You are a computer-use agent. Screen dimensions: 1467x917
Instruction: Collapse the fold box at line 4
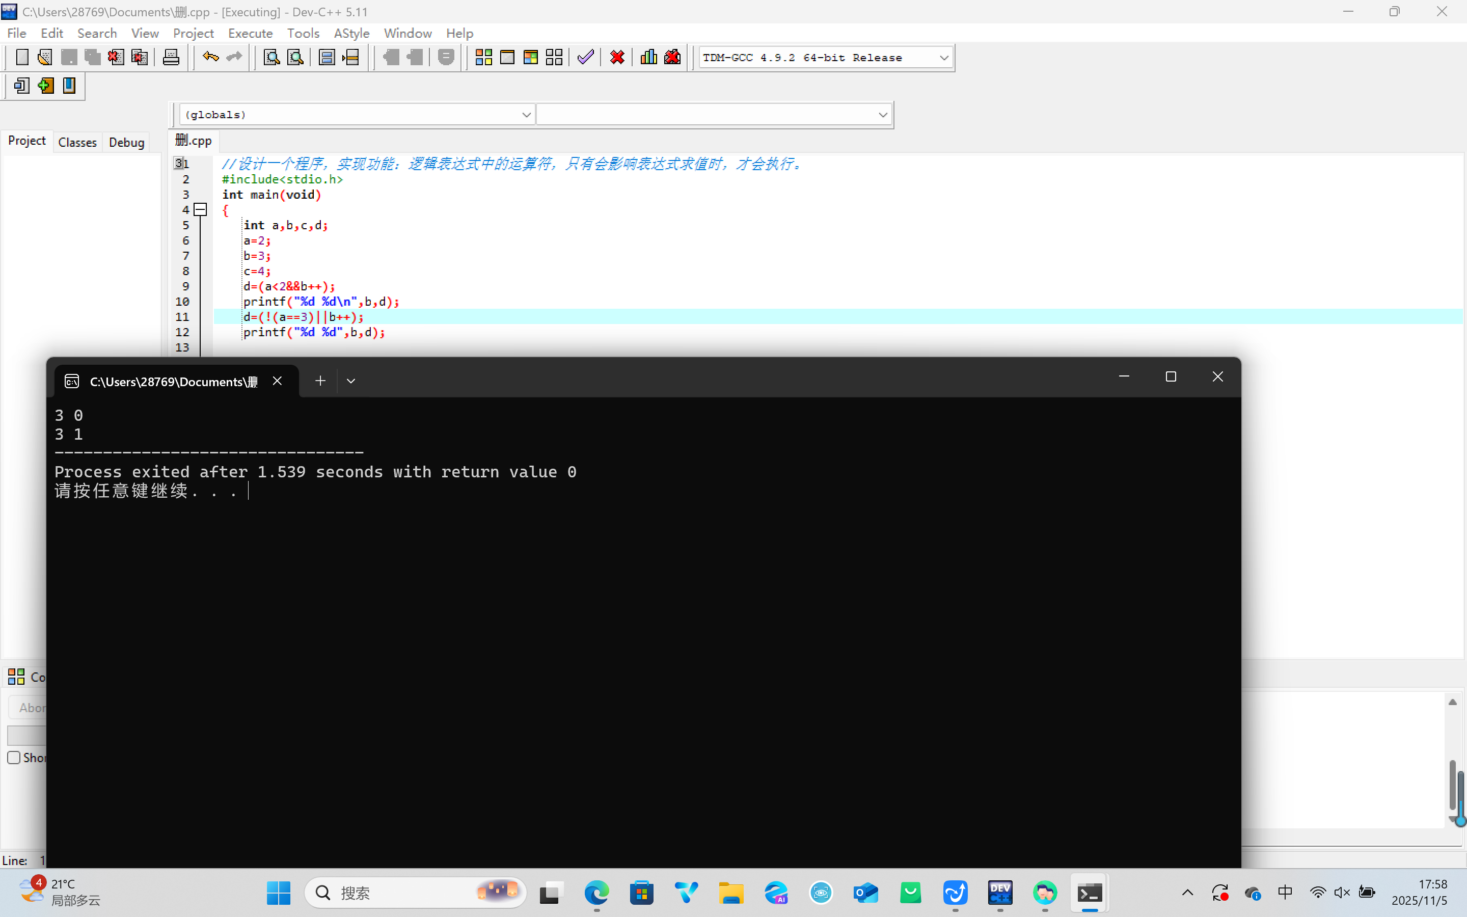point(201,210)
